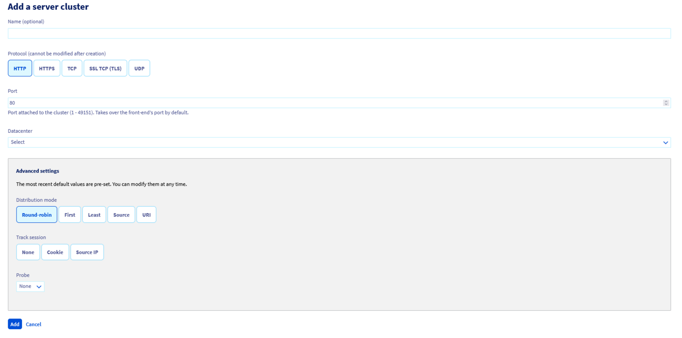Select the URI distribution mode

[146, 214]
